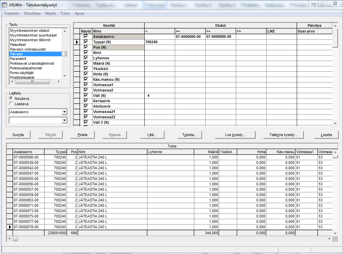Screen dimensions: 343x254
Task: Click the = condition cell for Tyyppi (N)
Action: pyautogui.click(x=160, y=42)
